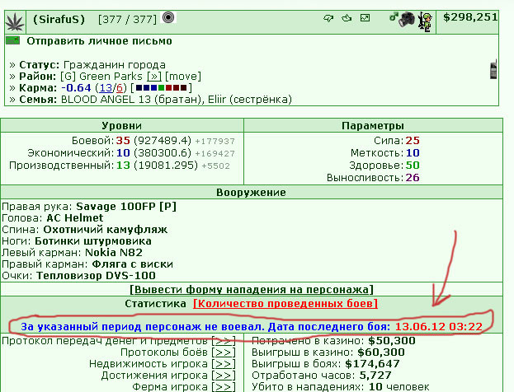Click the money balance $298,251
Image resolution: width=514 pixels, height=392 pixels.
click(x=470, y=17)
